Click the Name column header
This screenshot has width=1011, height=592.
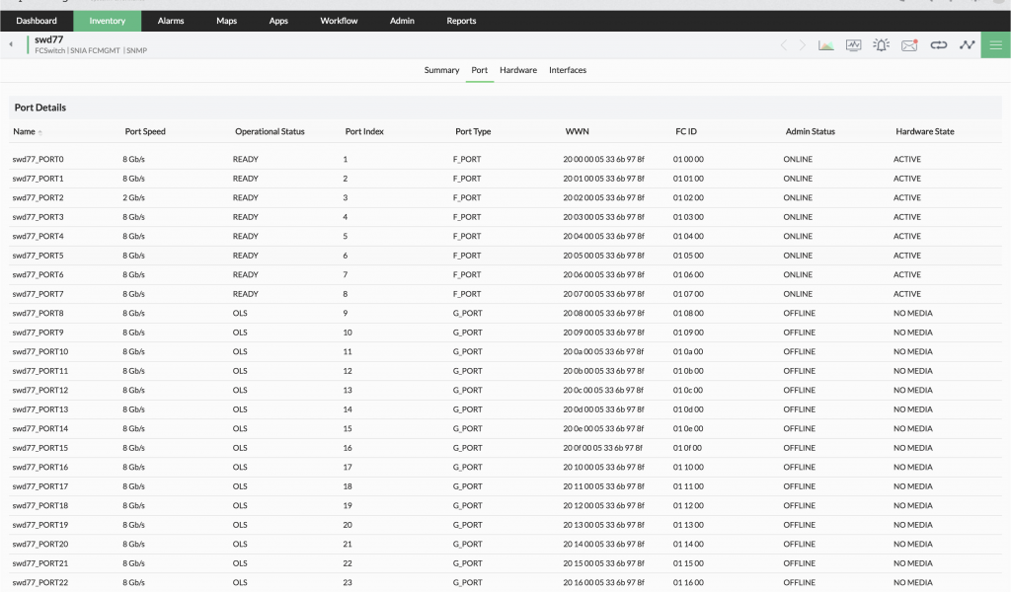[x=24, y=131]
